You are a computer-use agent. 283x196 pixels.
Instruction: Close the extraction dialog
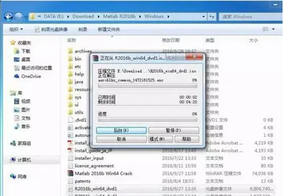[194, 57]
